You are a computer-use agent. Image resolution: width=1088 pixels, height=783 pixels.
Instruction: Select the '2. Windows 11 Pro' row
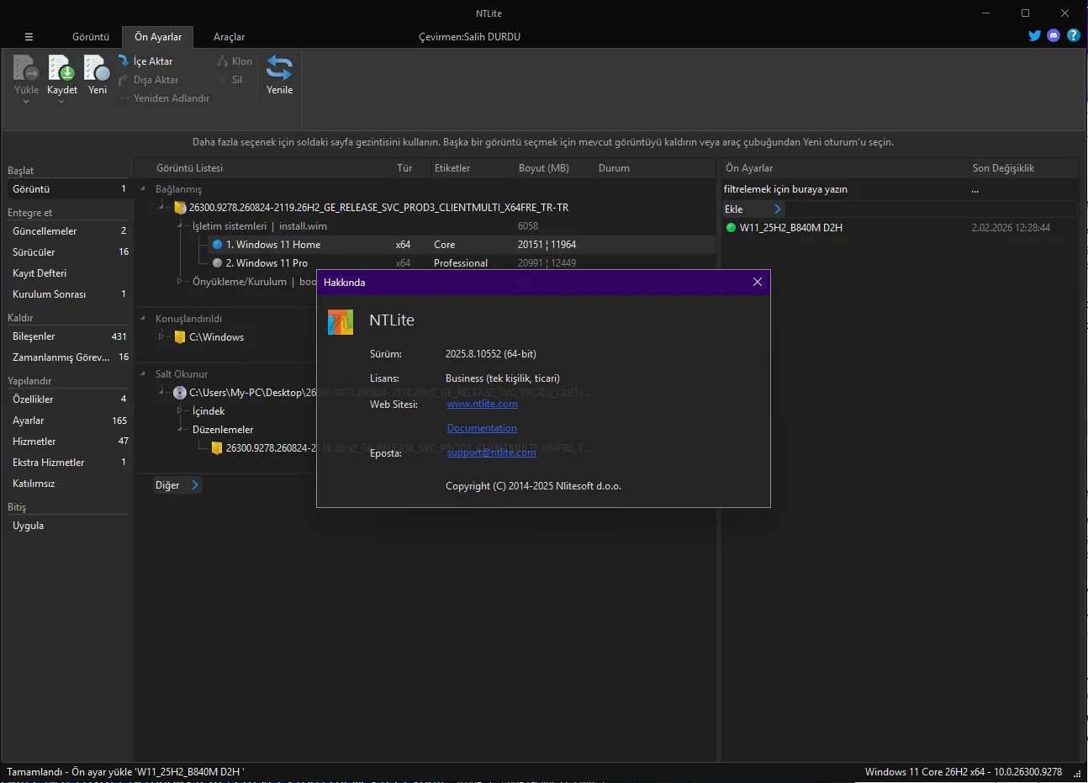(461, 263)
